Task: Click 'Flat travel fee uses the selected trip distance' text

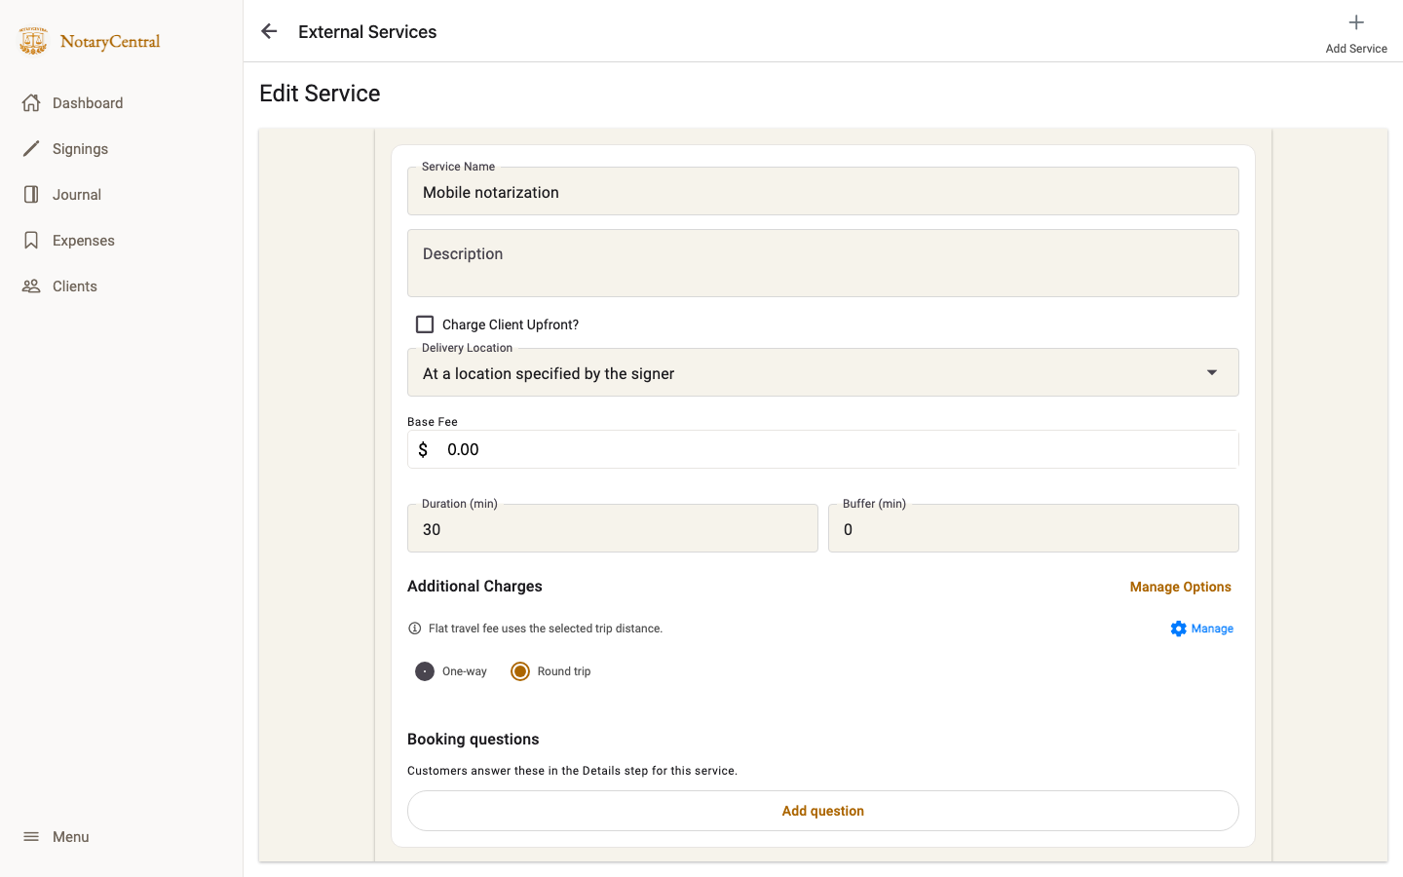Action: 546,629
